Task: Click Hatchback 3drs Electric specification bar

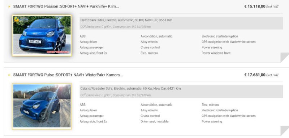Action: click(181, 23)
